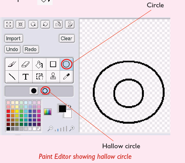Pick the transparent checkered palette swatch
This screenshot has width=185, height=163.
[x=39, y=129]
